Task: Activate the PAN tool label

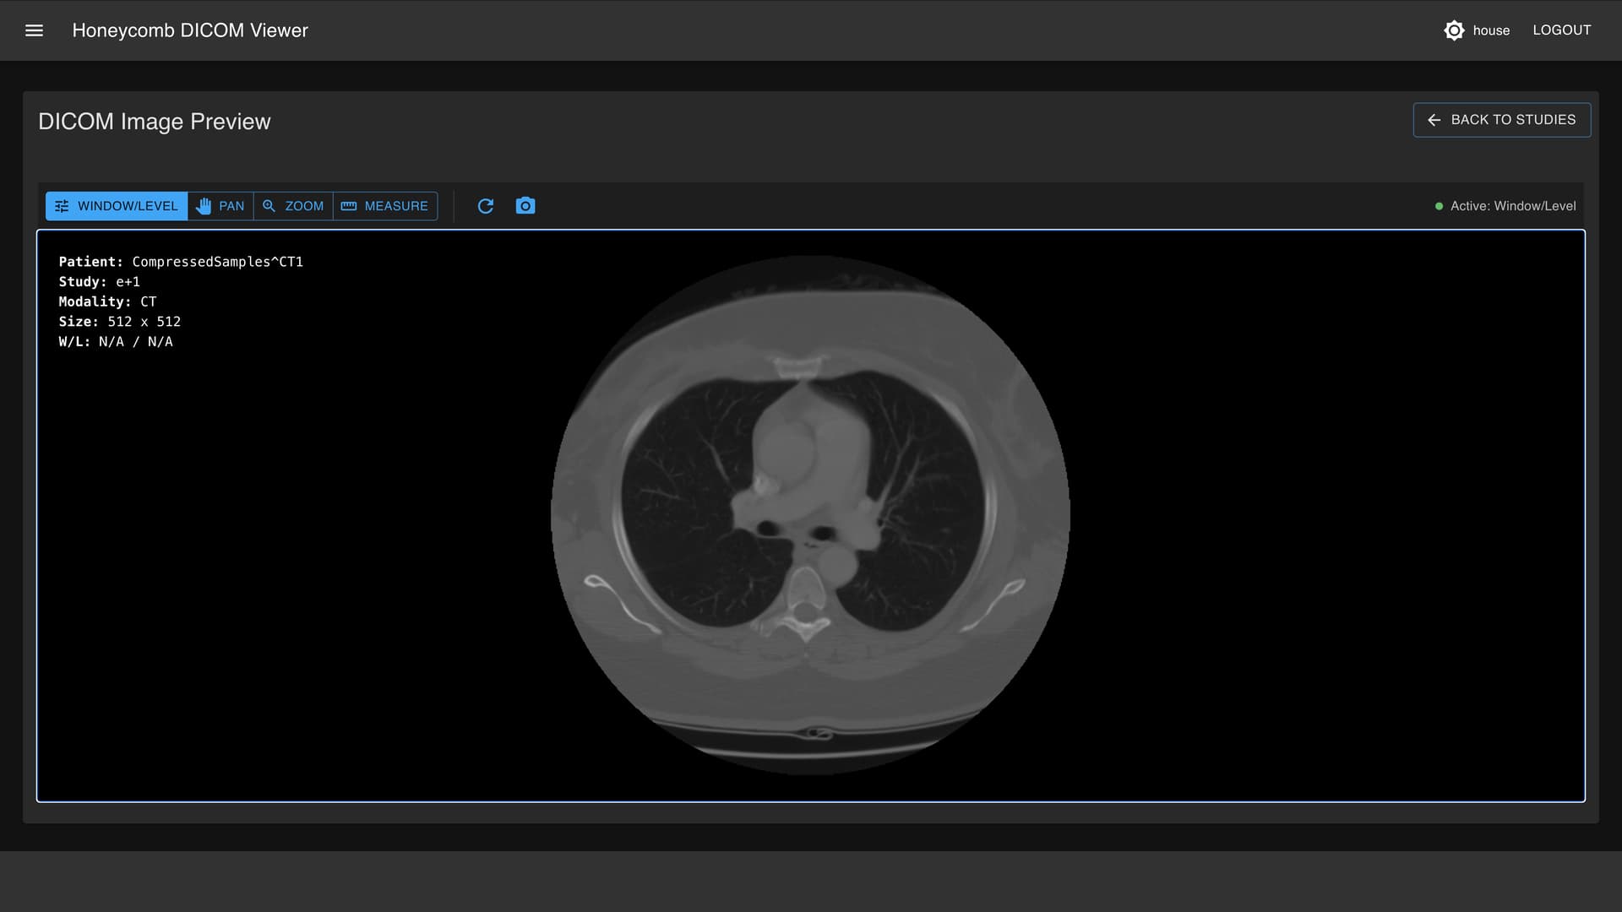Action: [x=231, y=206]
